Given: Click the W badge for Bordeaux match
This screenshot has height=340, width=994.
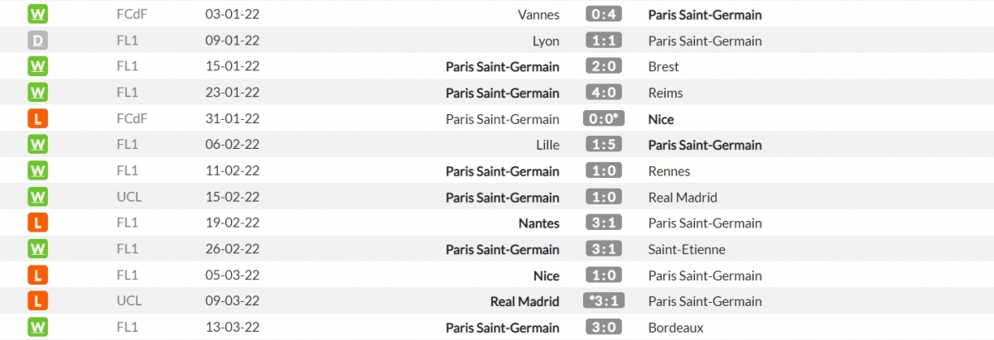Looking at the screenshot, I should (x=38, y=328).
